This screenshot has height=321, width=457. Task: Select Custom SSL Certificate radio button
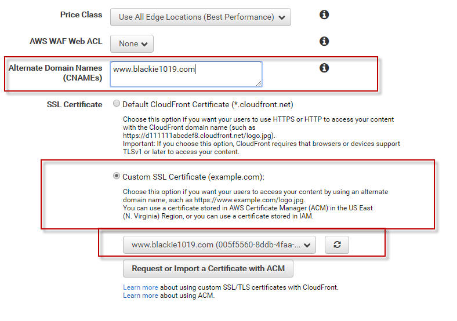[117, 176]
